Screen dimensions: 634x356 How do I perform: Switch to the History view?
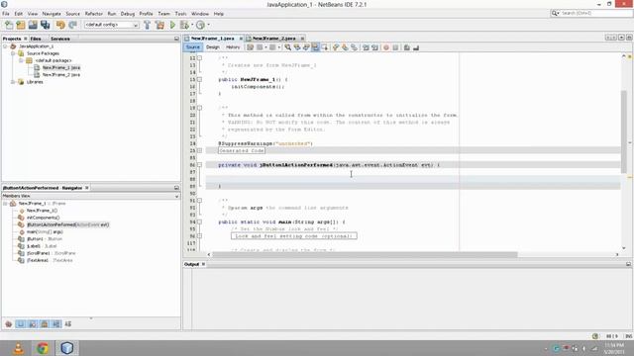pyautogui.click(x=233, y=47)
